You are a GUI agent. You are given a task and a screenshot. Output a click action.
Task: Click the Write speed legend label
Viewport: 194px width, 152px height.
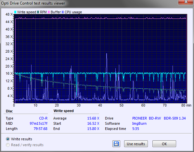coord(26,12)
